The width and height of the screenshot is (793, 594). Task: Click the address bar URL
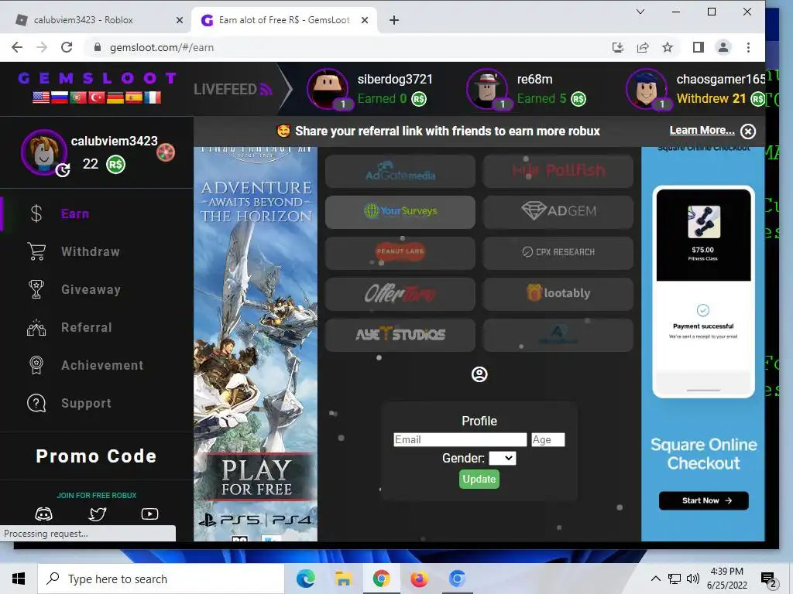[161, 47]
